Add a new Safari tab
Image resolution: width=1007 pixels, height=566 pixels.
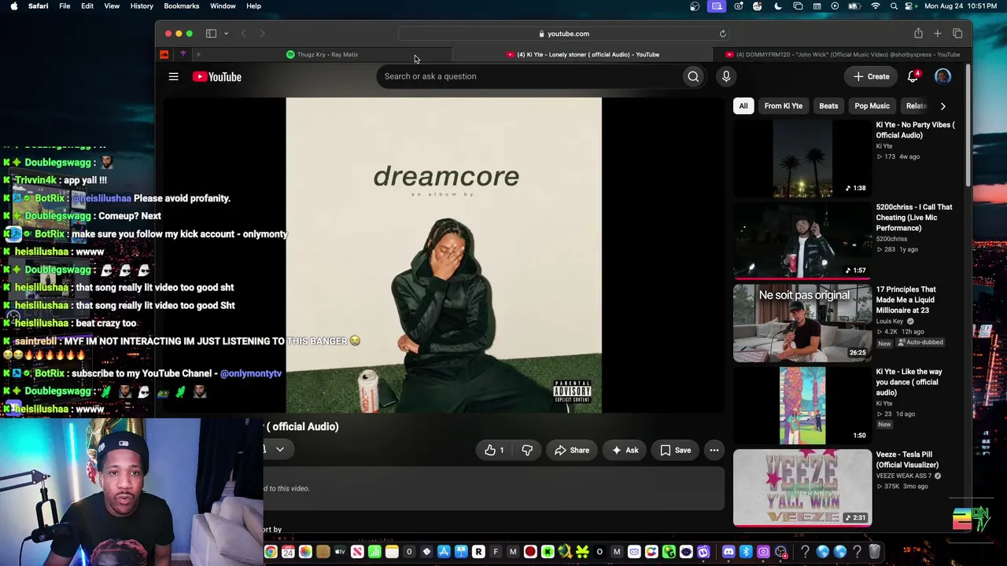(x=938, y=34)
